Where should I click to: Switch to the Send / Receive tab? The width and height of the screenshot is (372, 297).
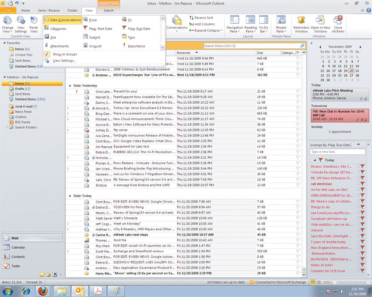[x=49, y=10]
